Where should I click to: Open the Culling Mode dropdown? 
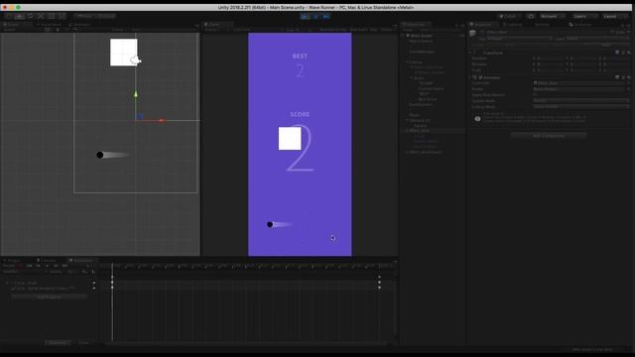pos(580,106)
